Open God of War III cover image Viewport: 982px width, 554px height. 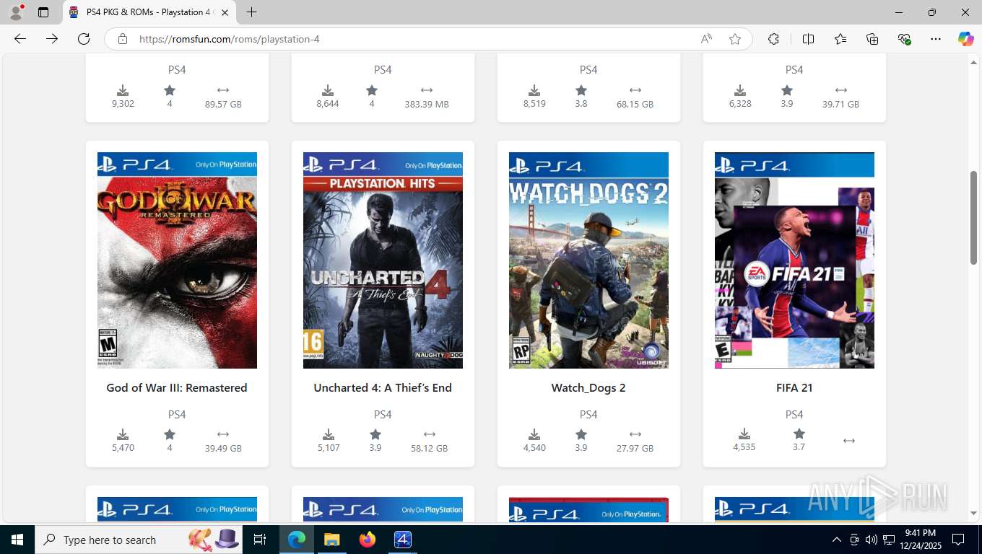pyautogui.click(x=177, y=260)
